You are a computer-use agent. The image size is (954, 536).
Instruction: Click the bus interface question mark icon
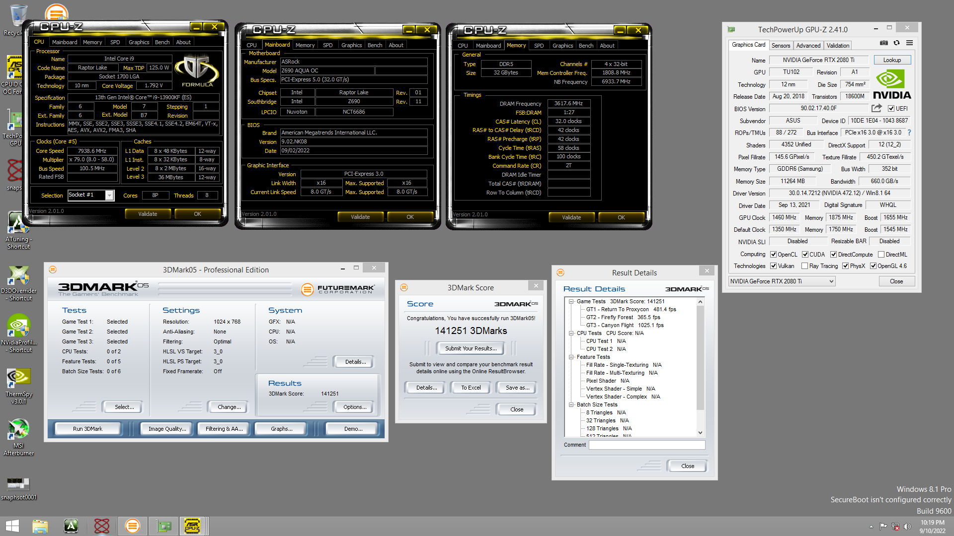tap(909, 133)
